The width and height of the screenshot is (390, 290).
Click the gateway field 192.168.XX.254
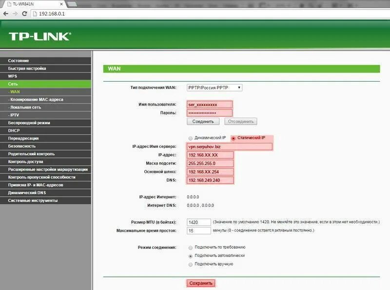(210, 172)
